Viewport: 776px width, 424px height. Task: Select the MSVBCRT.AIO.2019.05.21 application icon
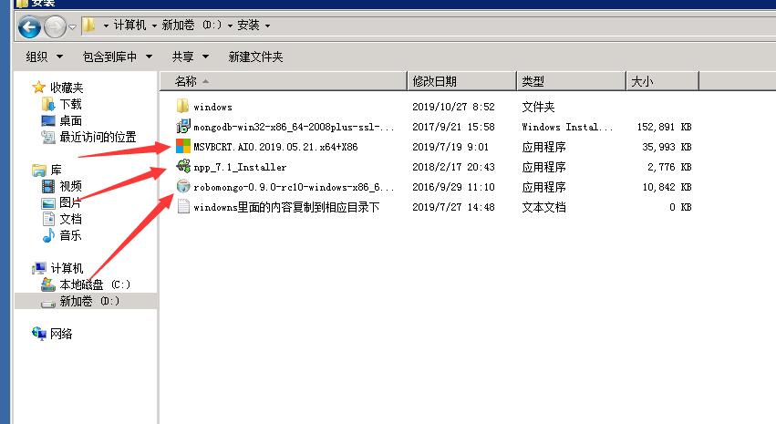pos(182,147)
